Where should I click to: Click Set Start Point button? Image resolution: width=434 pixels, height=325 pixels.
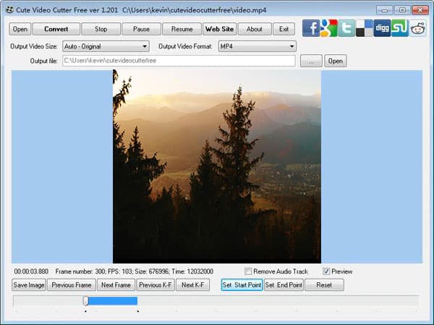(242, 285)
